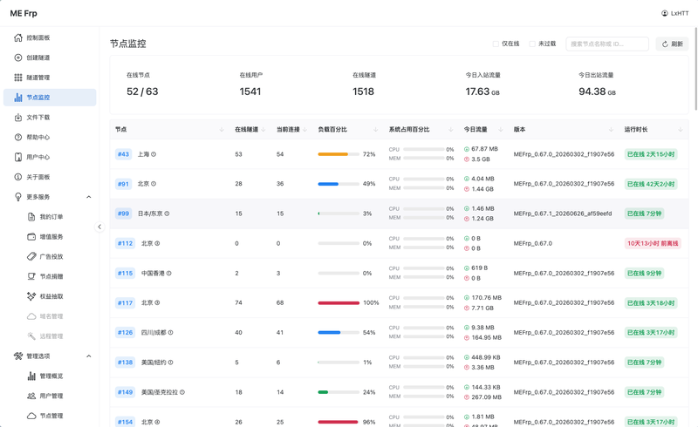The image size is (698, 427).
Task: Sort the table by 负载百分比
Action: 376,130
